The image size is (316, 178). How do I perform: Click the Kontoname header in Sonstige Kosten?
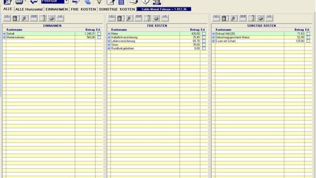[x=223, y=30]
